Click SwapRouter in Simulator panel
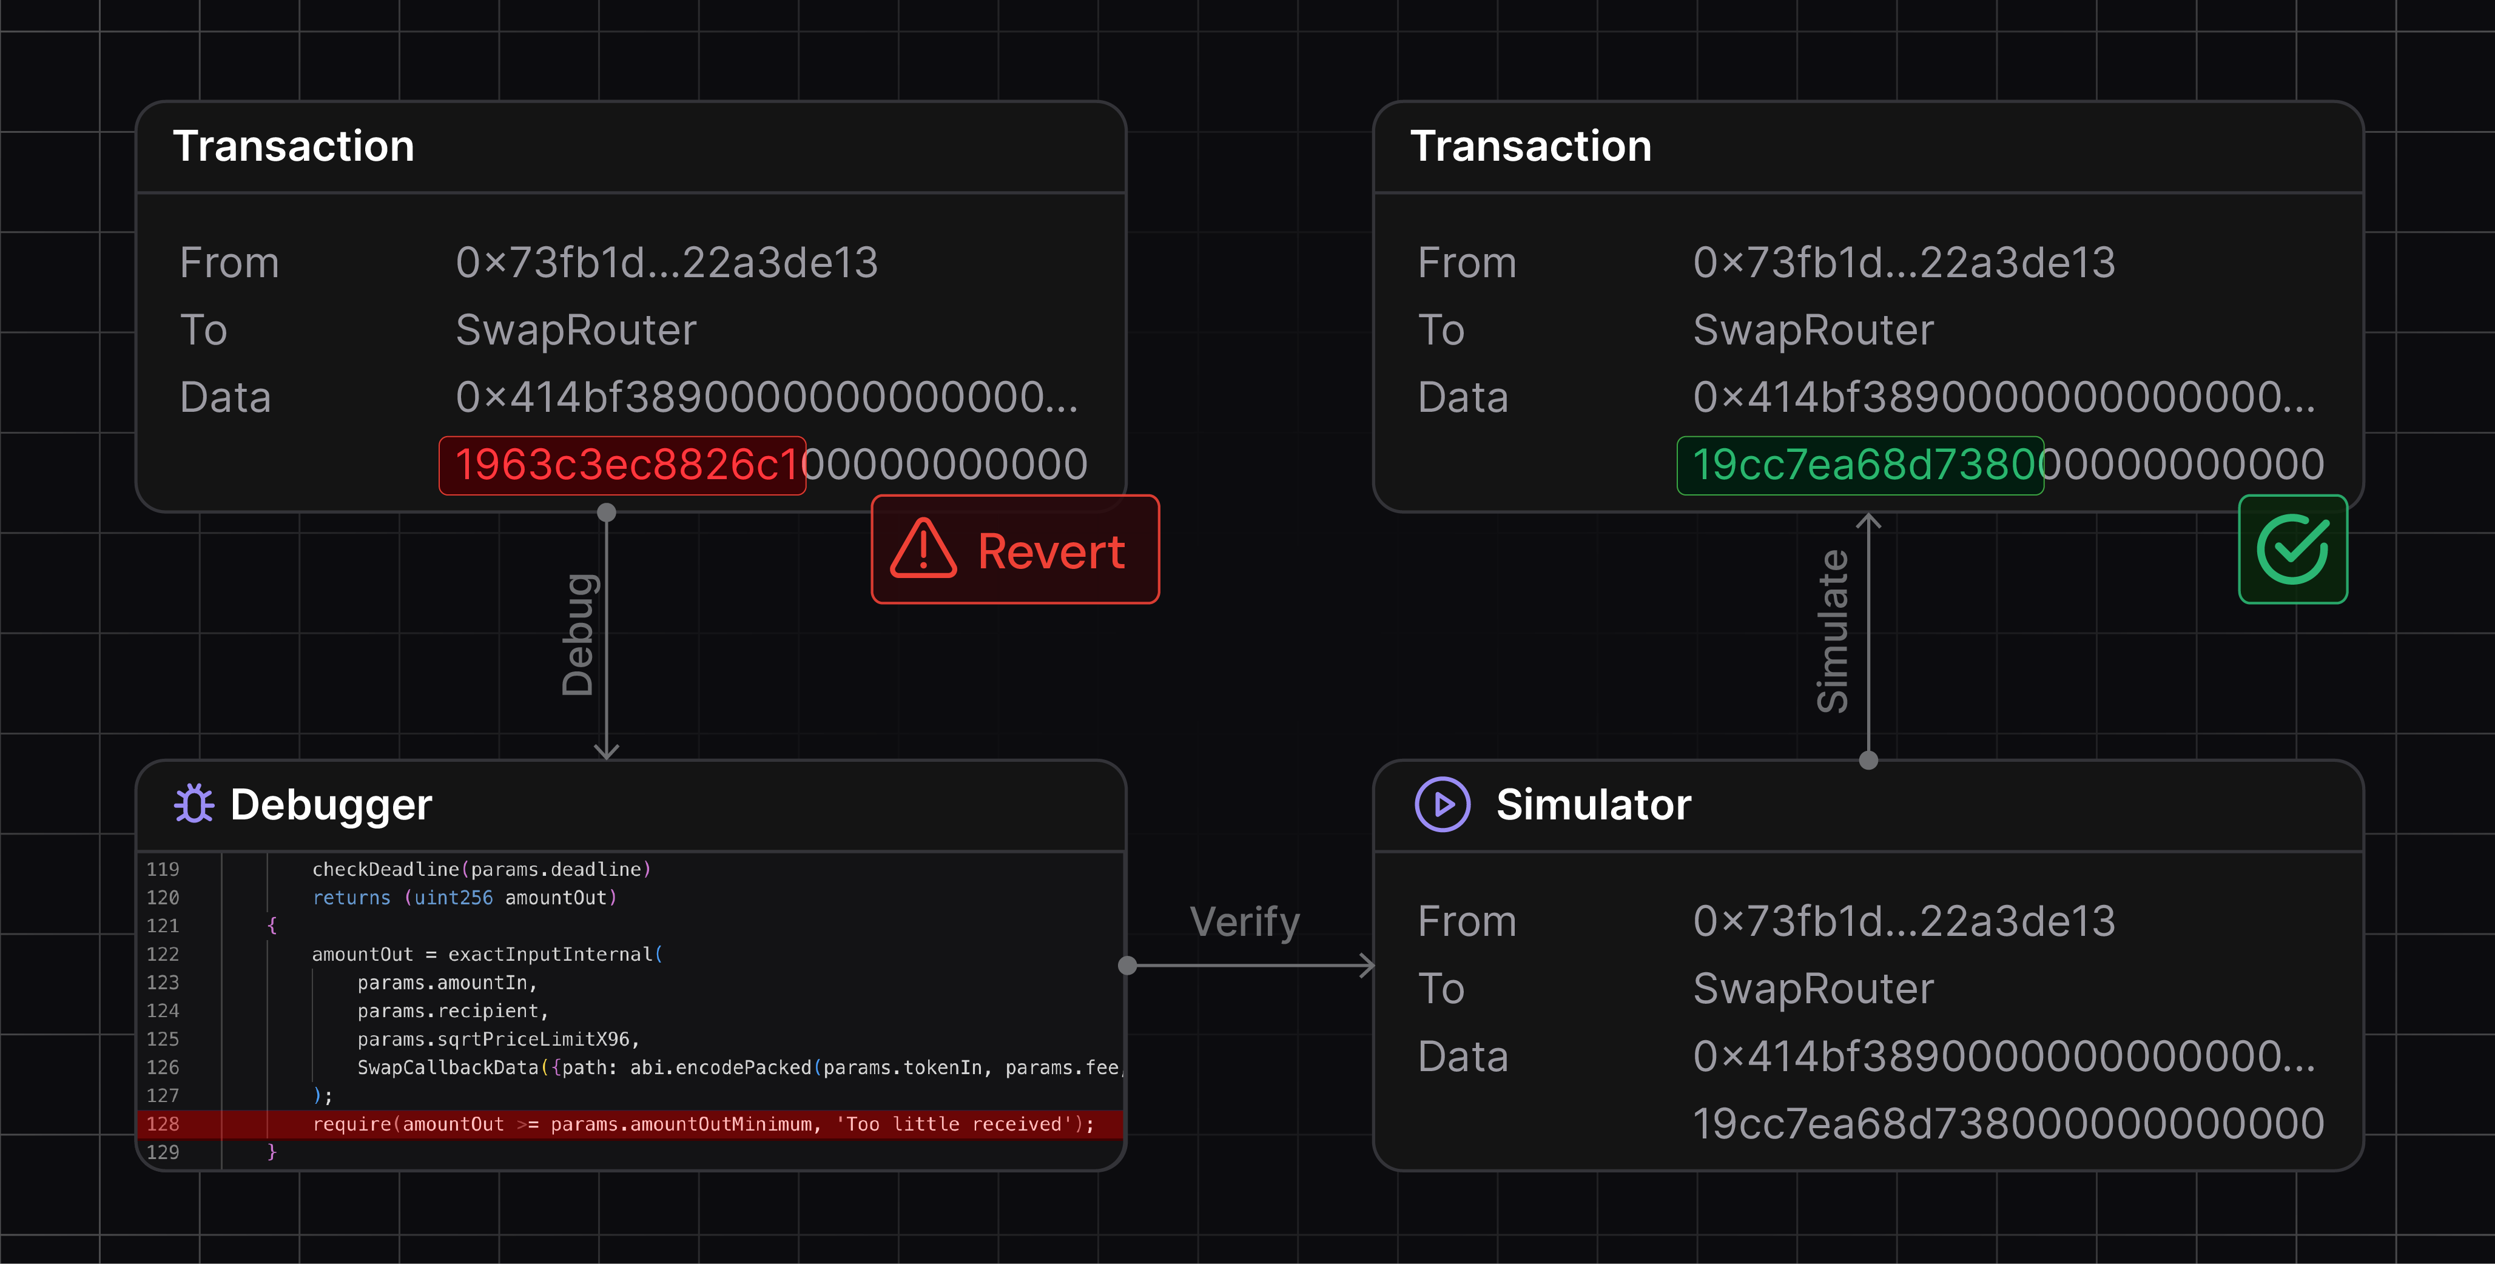2495x1264 pixels. [1813, 990]
